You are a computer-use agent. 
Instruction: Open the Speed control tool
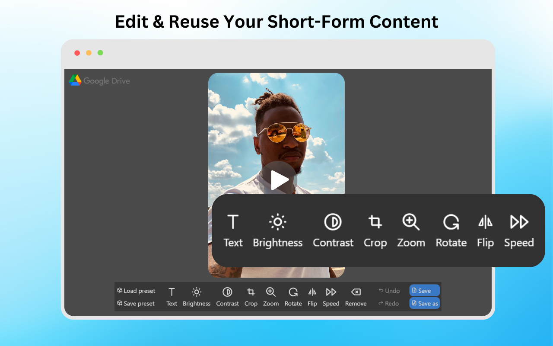tap(519, 231)
